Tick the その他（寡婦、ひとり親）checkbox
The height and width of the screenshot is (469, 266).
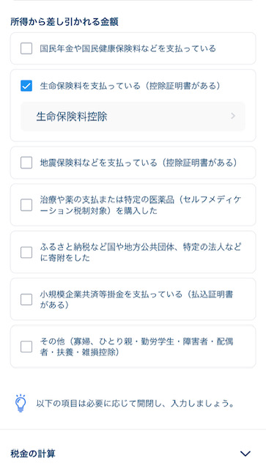[x=26, y=347]
